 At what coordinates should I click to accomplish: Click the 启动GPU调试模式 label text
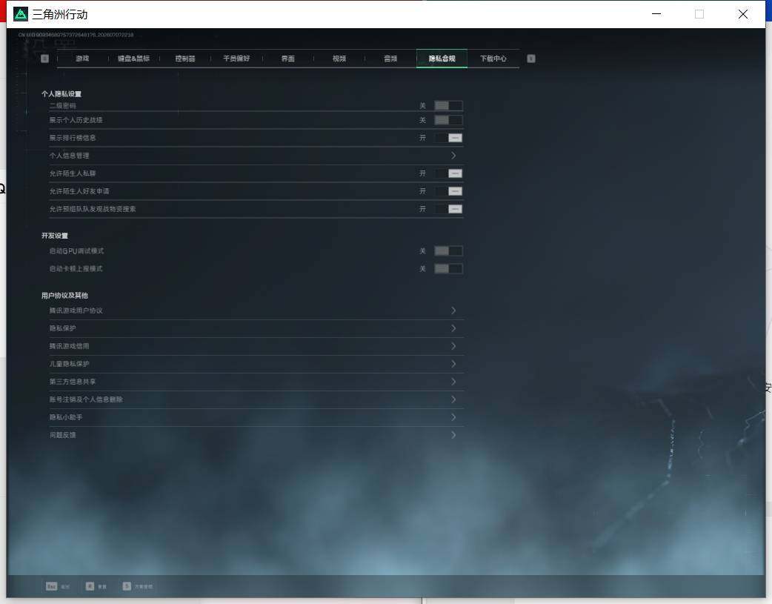click(76, 250)
